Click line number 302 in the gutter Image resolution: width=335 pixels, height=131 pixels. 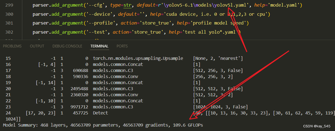tap(9, 32)
